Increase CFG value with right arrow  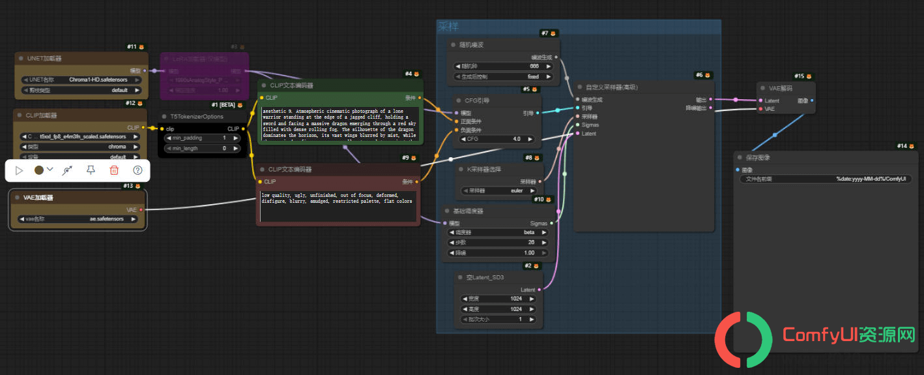(x=530, y=139)
